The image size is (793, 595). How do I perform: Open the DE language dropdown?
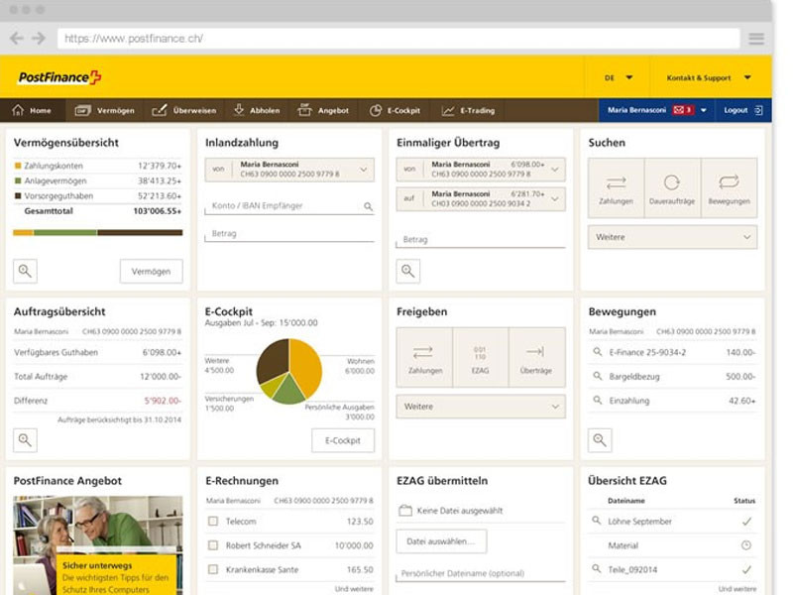point(618,77)
